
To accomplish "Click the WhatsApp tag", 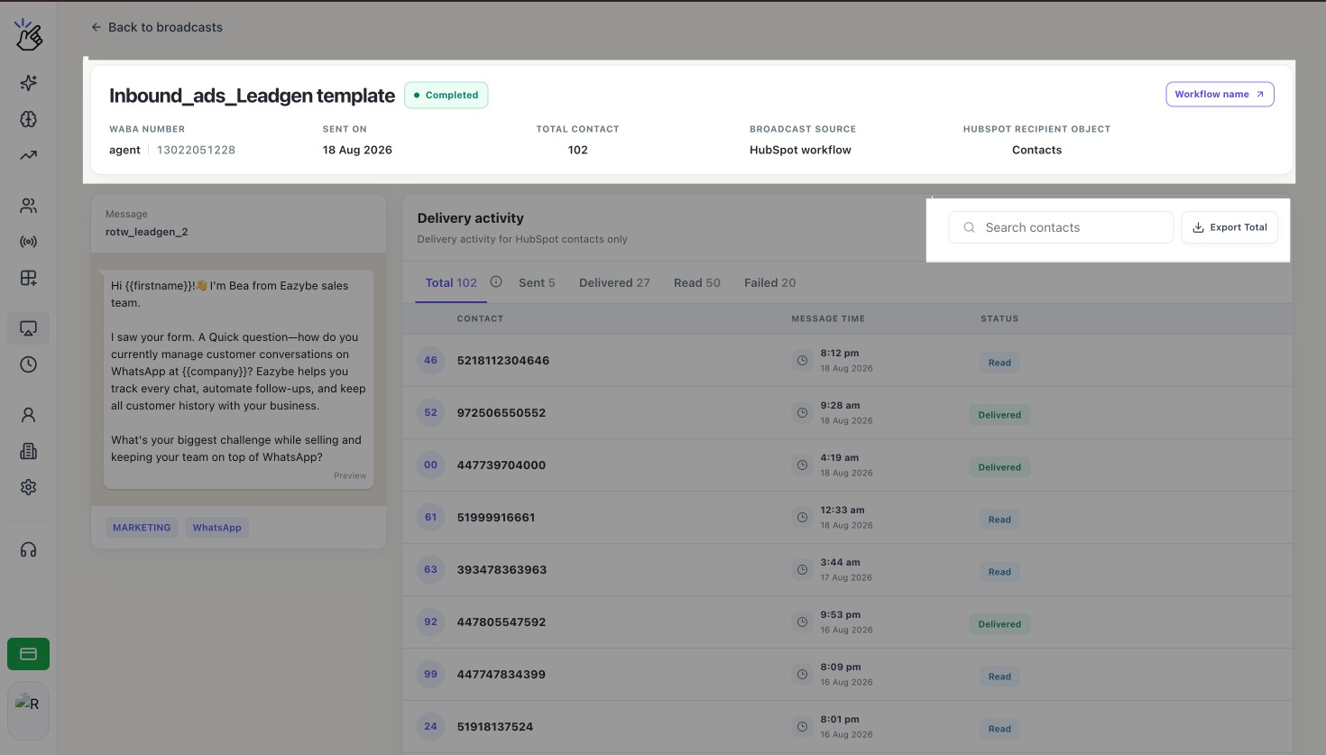I will [x=217, y=528].
